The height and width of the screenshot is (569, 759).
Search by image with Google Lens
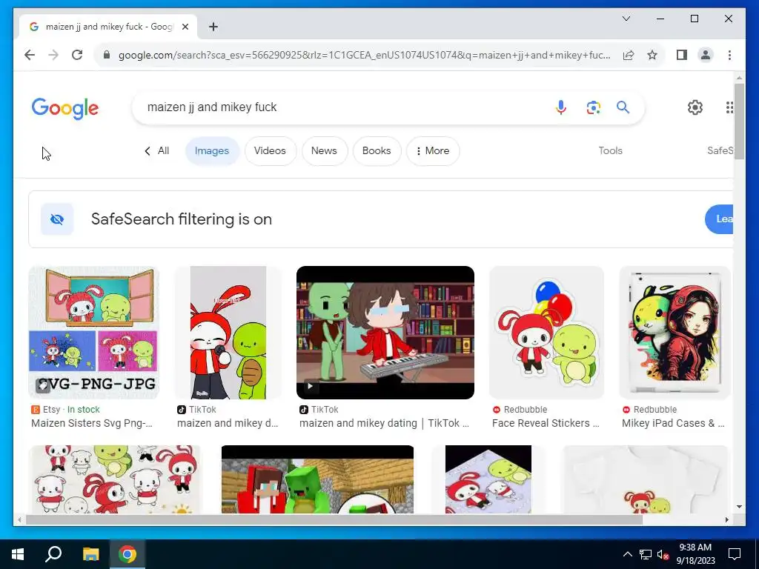(x=593, y=107)
